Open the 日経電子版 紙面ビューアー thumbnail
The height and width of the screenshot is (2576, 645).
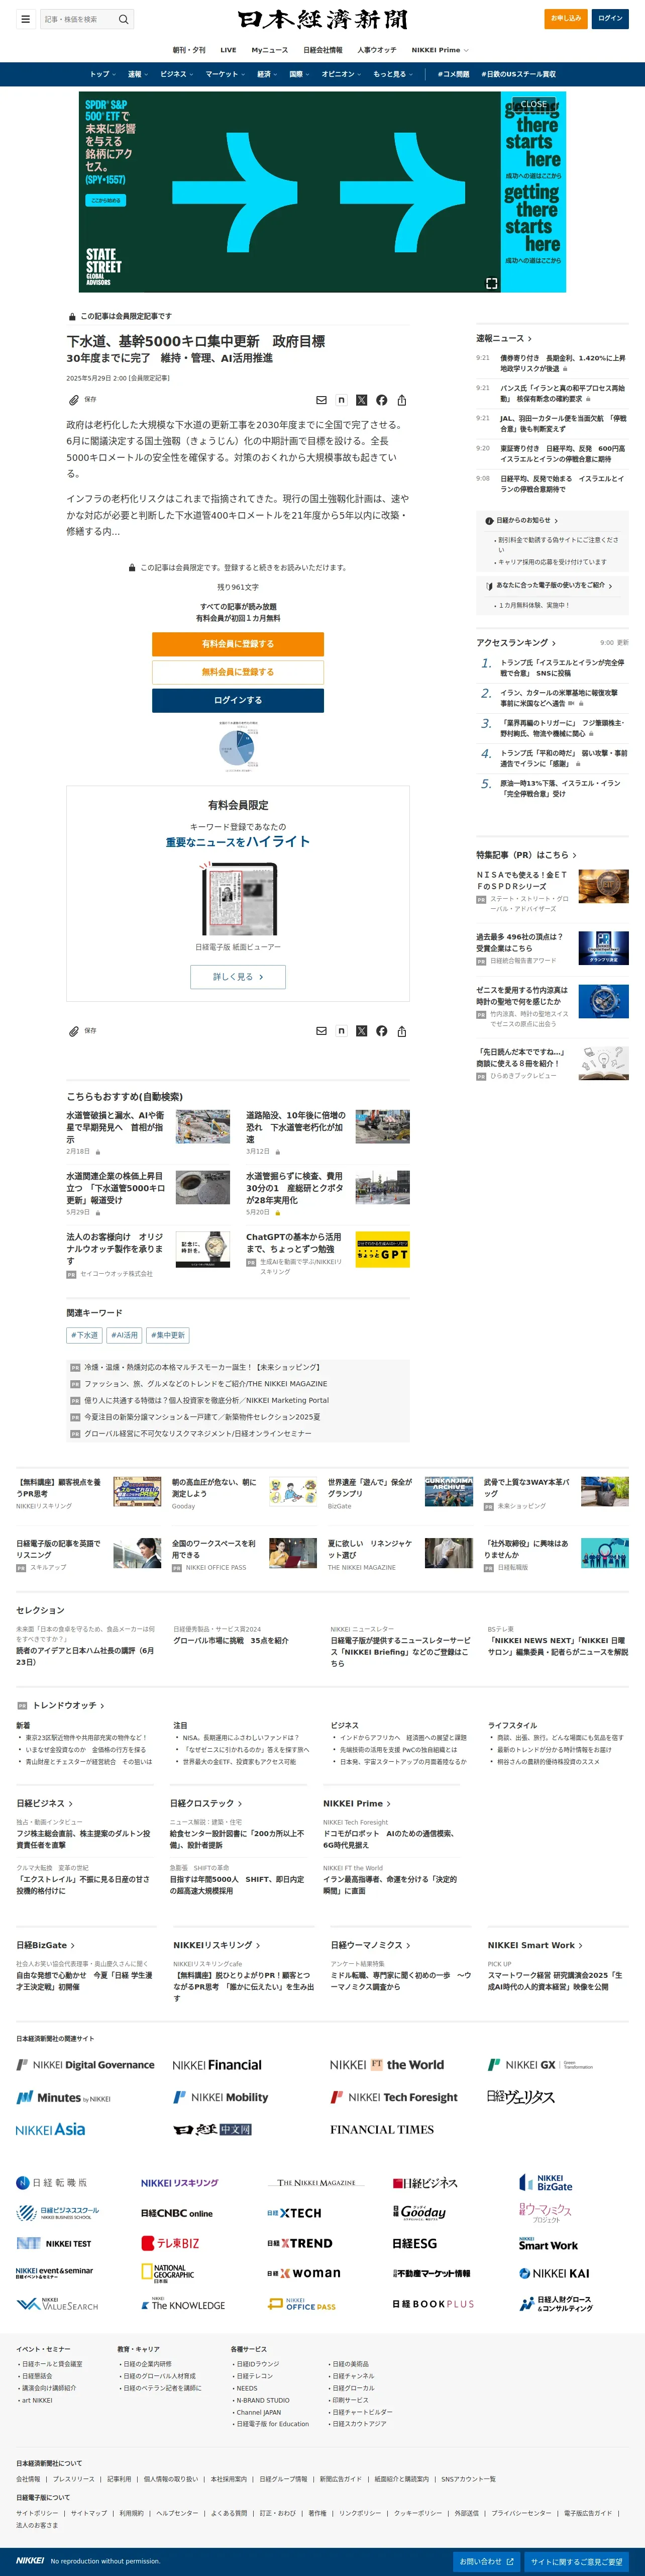click(x=238, y=897)
